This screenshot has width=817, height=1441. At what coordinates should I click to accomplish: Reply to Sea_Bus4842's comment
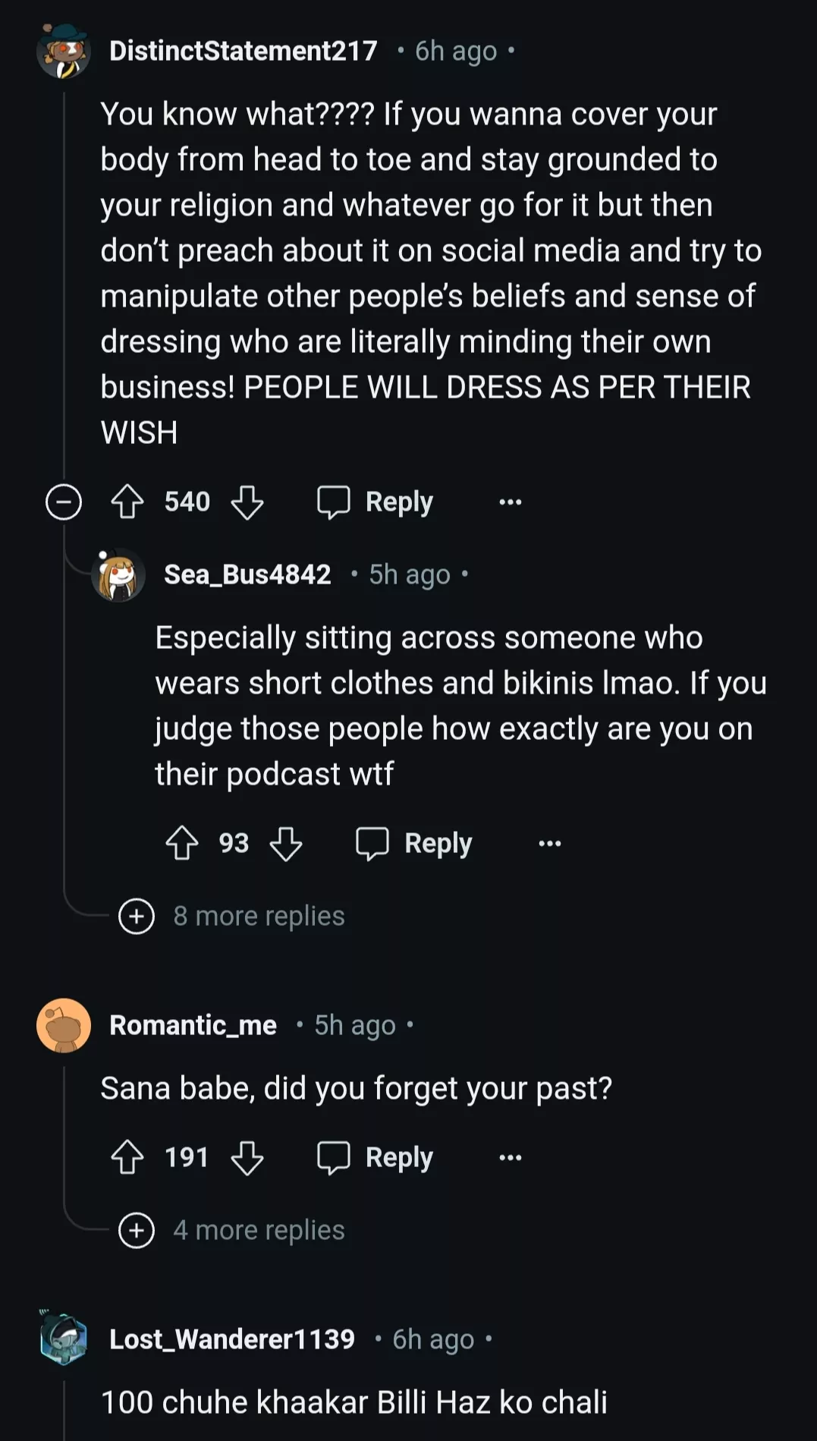coord(415,843)
